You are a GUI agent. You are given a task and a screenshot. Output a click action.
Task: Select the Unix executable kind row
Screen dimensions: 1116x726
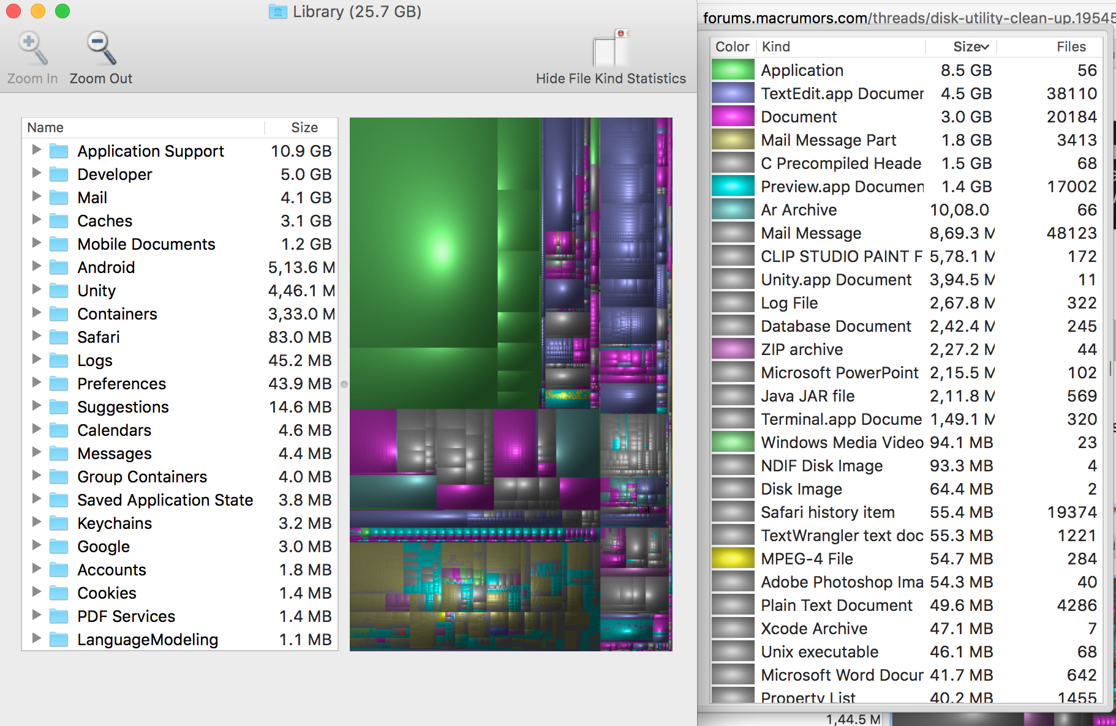(907, 651)
